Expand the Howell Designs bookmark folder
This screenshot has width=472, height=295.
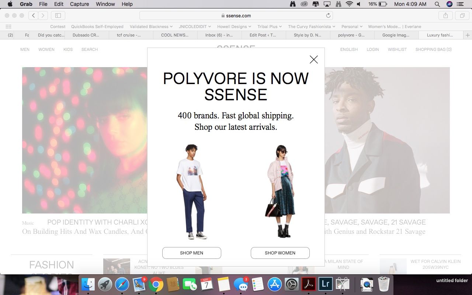[x=234, y=27]
